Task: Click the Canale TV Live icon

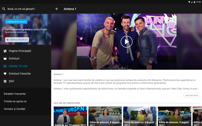Action: tap(5, 66)
